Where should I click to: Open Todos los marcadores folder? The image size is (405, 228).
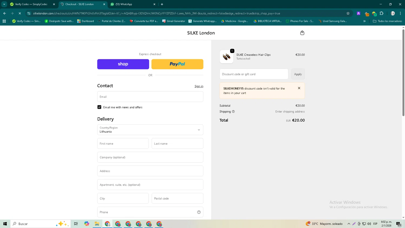(x=387, y=21)
